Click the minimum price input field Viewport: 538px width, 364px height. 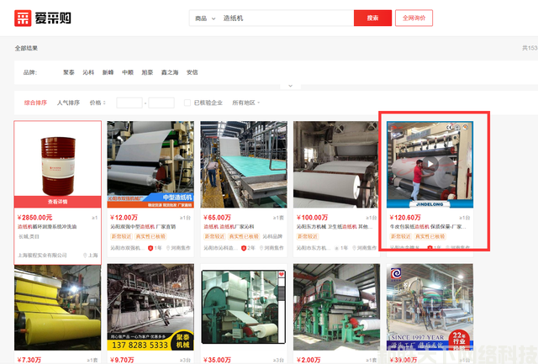(x=129, y=103)
